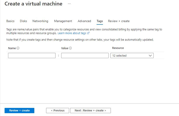179x116 pixels.
Task: Open the ellipsis menu beside the page title
Action: coord(69,4)
